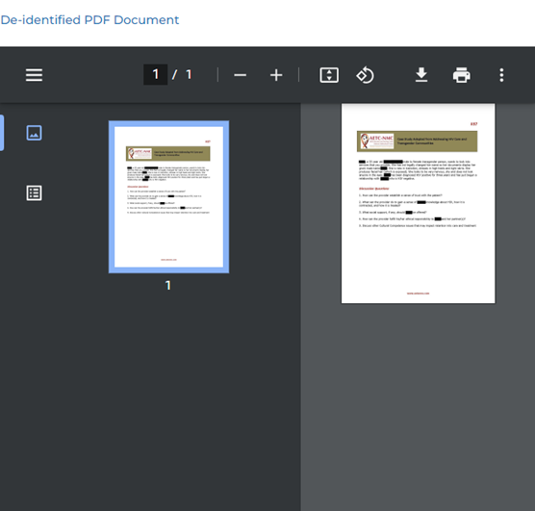Click the total page count indicator
Image resolution: width=535 pixels, height=511 pixels.
click(x=189, y=74)
